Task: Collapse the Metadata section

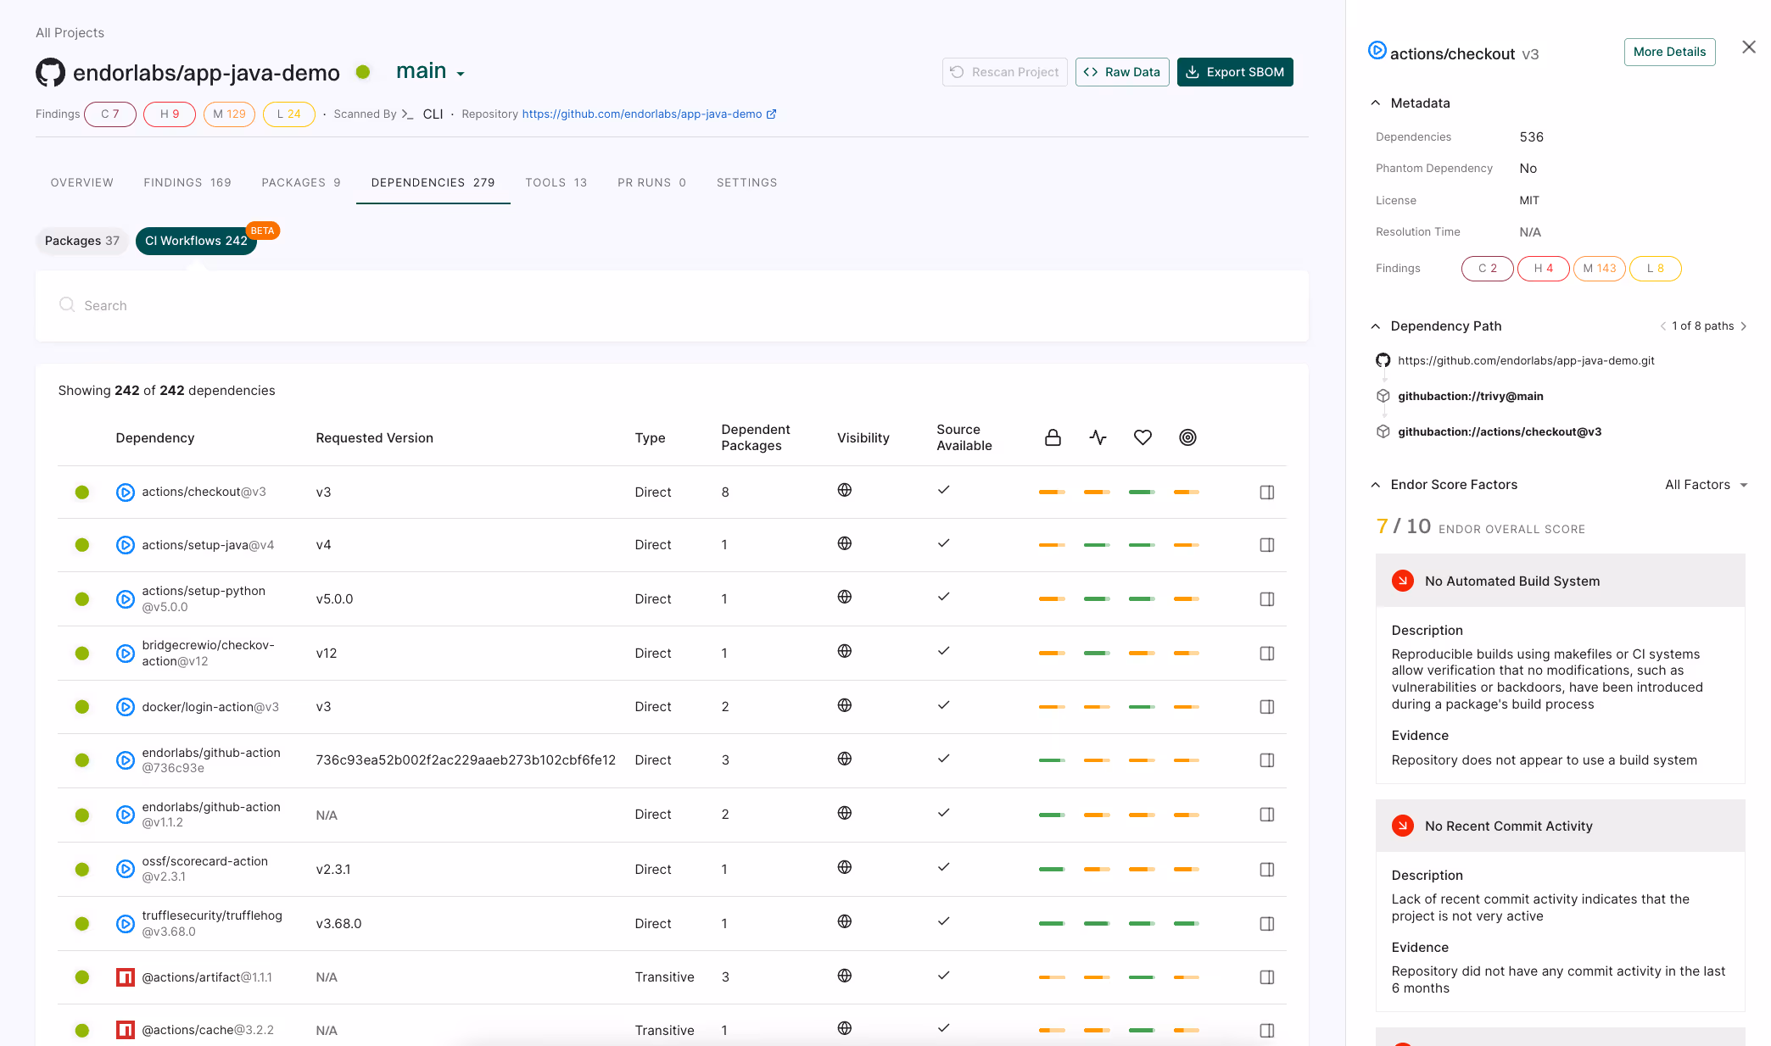Action: pyautogui.click(x=1376, y=103)
